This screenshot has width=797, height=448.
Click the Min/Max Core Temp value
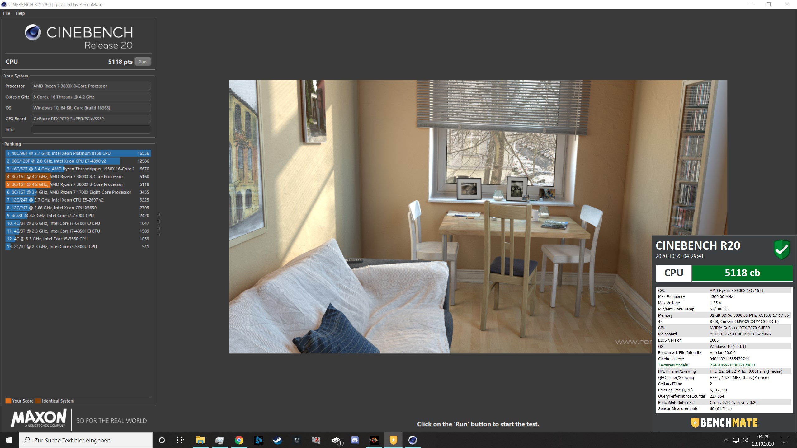click(719, 309)
